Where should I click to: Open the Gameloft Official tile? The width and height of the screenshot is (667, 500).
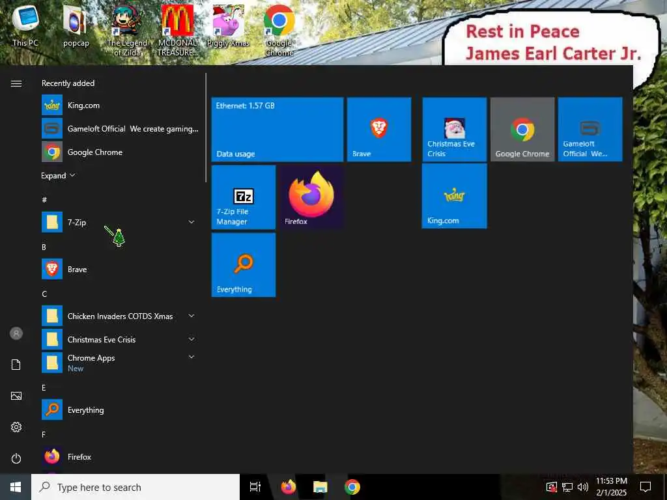click(x=590, y=130)
